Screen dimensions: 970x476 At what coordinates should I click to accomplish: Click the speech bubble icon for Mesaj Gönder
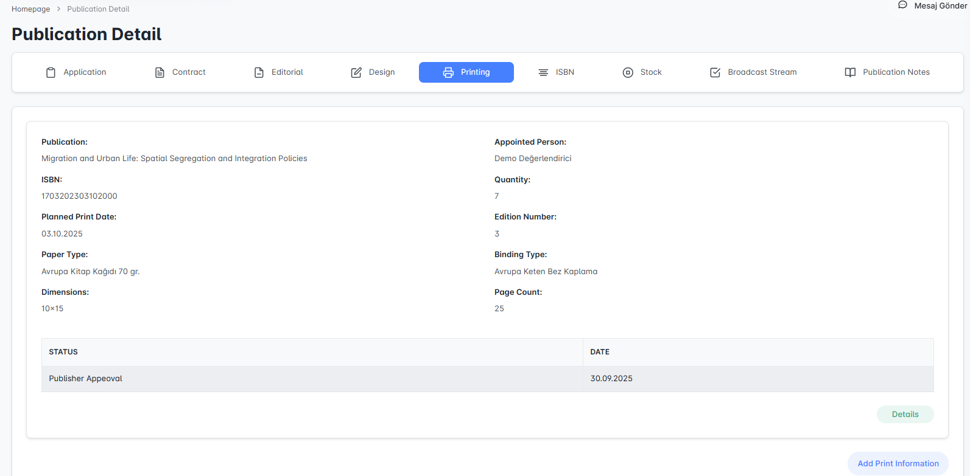(x=902, y=5)
